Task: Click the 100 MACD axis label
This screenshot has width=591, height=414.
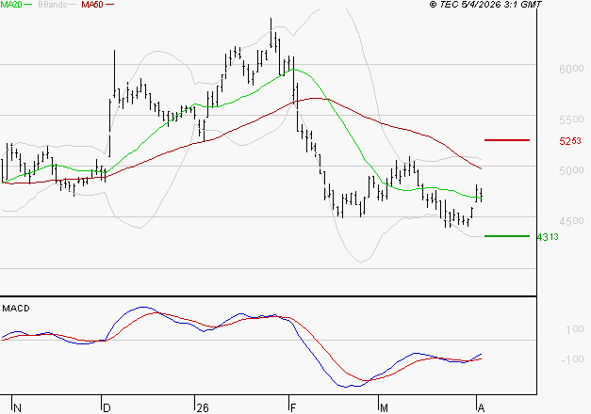Action: coord(575,330)
